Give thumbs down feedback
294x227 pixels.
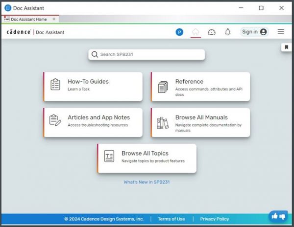[x=282, y=217]
